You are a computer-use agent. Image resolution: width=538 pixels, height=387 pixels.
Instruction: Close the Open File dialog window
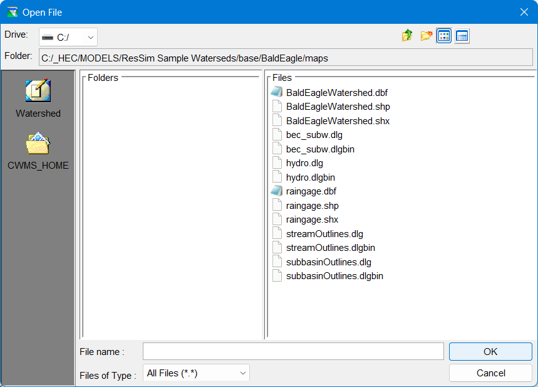524,12
